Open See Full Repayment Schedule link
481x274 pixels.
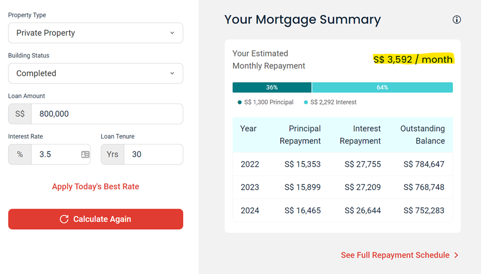(395, 255)
